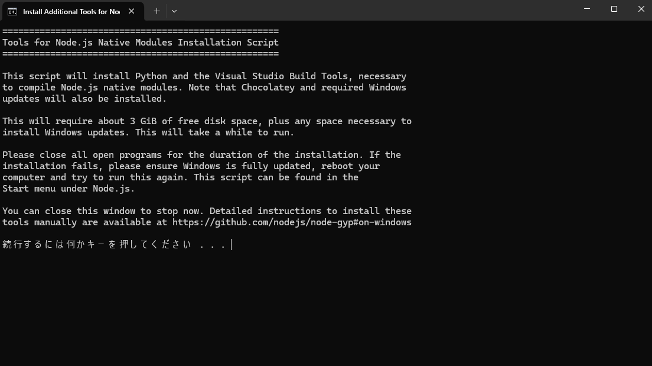Open a new tab with the plus button
Viewport: 652px width, 366px height.
point(156,11)
